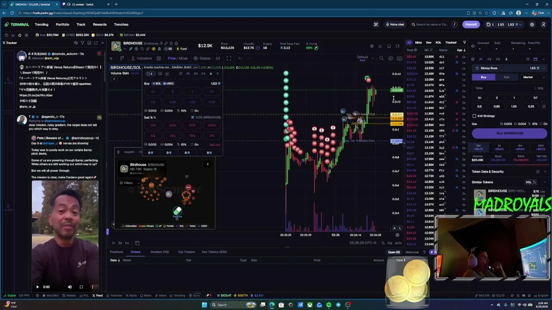Click the token search field

(434, 25)
